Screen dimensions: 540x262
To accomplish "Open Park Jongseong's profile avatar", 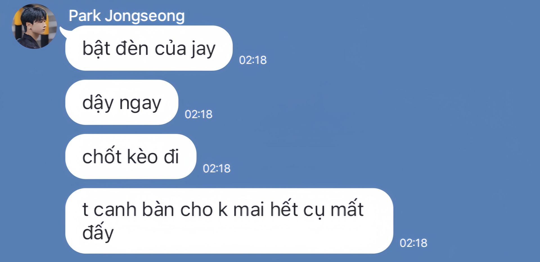I will (34, 26).
